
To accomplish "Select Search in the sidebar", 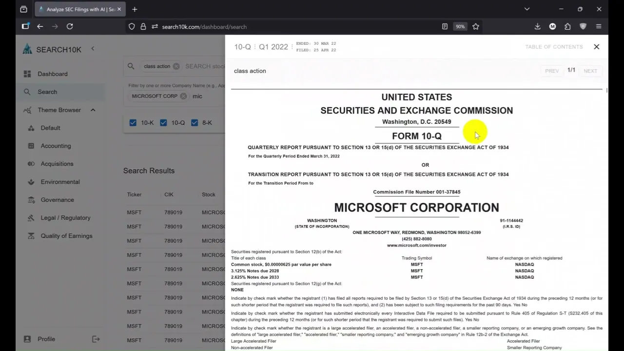I will coord(47,92).
